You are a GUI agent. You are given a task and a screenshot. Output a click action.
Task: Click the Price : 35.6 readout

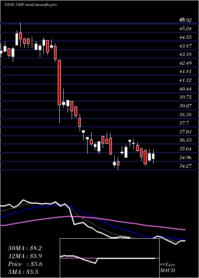25,264
